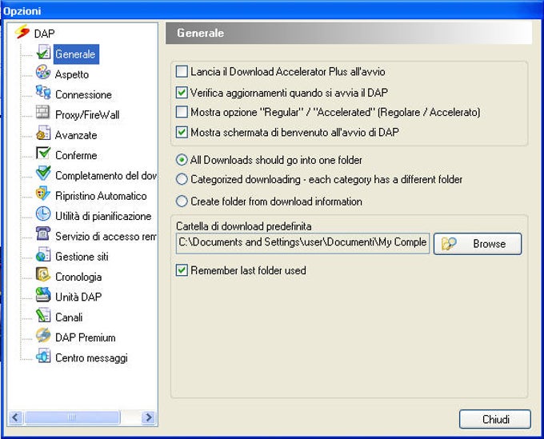
Task: Click the Avanzate settings document icon
Action: coord(43,134)
